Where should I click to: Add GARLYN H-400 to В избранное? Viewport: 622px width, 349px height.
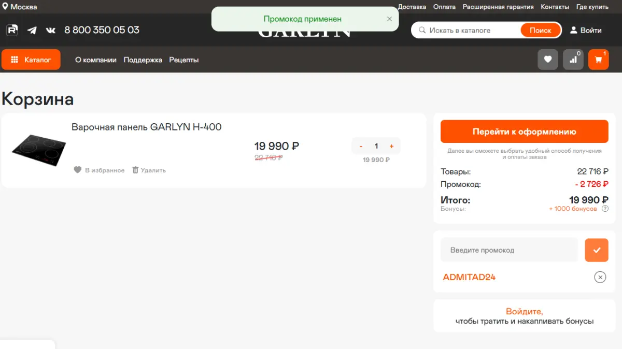pyautogui.click(x=99, y=170)
